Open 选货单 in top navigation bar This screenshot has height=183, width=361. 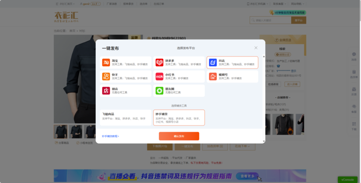click(x=143, y=4)
